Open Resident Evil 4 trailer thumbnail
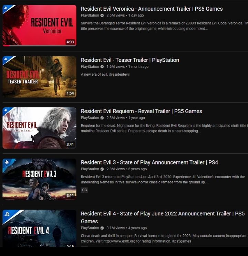This screenshot has width=248, height=256. tap(39, 228)
